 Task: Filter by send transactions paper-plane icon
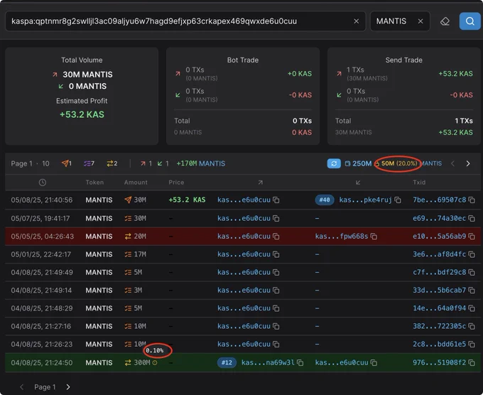pos(67,163)
